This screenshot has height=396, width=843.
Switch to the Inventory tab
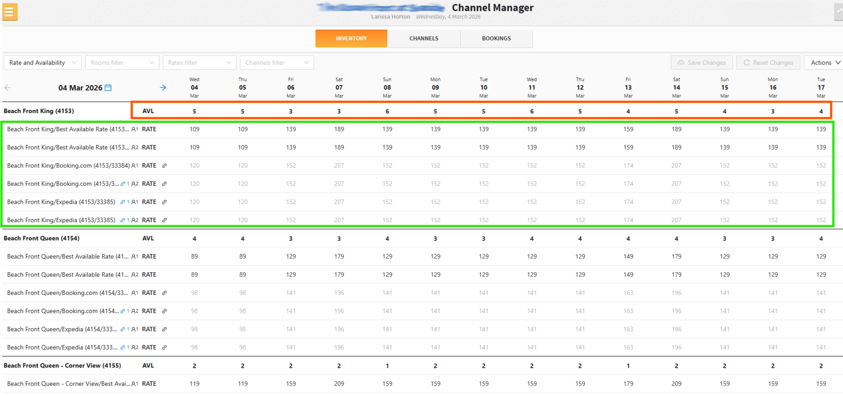click(x=351, y=38)
